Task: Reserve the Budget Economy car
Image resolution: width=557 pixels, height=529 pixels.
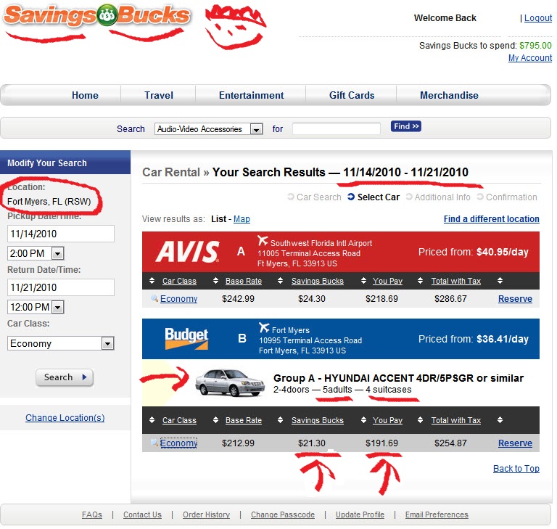Action: 515,443
